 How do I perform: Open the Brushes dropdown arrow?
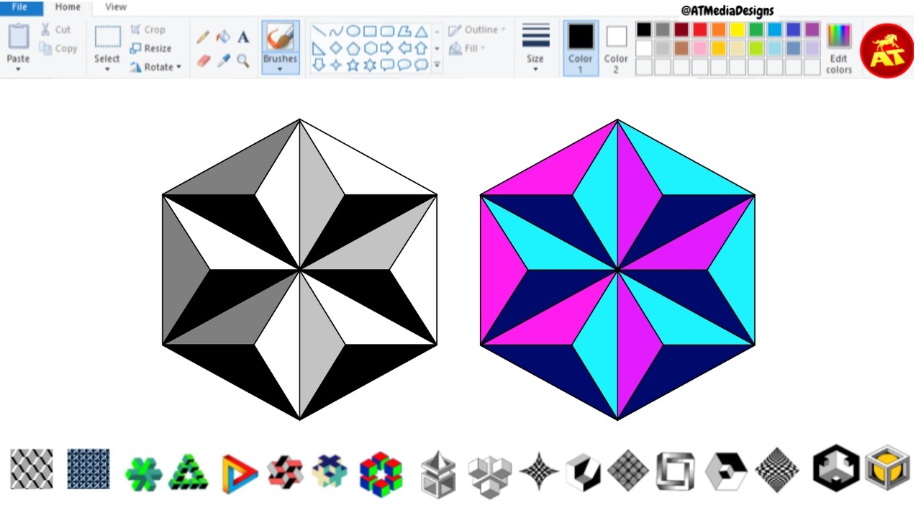280,69
